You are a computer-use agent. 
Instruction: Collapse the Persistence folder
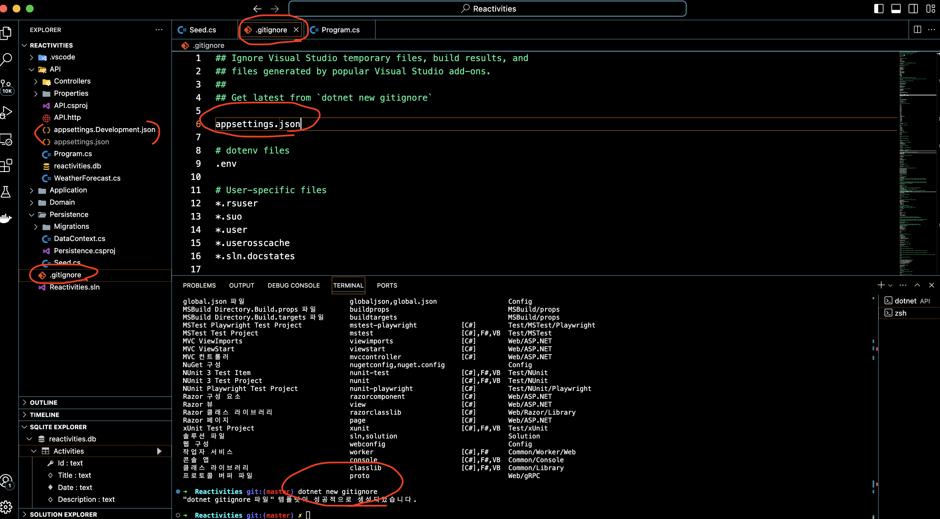[69, 214]
